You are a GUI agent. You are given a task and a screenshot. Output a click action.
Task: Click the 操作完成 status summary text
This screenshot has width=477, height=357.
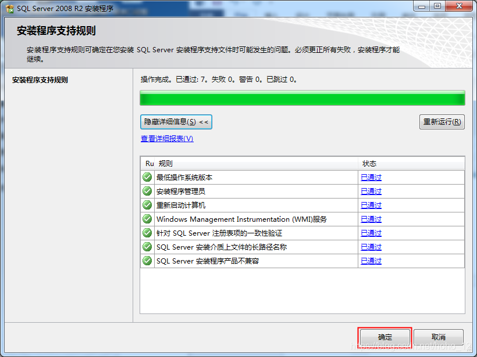point(219,80)
